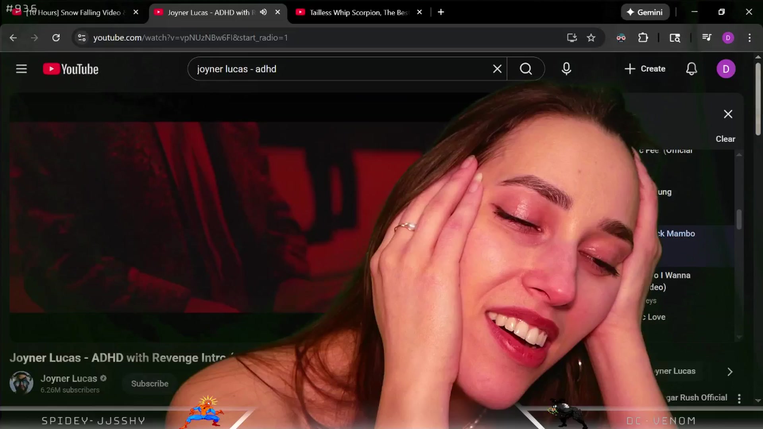
Task: Subscribe to Joyner Lucas channel
Action: click(150, 384)
